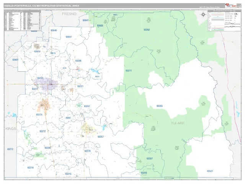Select ZIP code 93221 label

coord(80,86)
